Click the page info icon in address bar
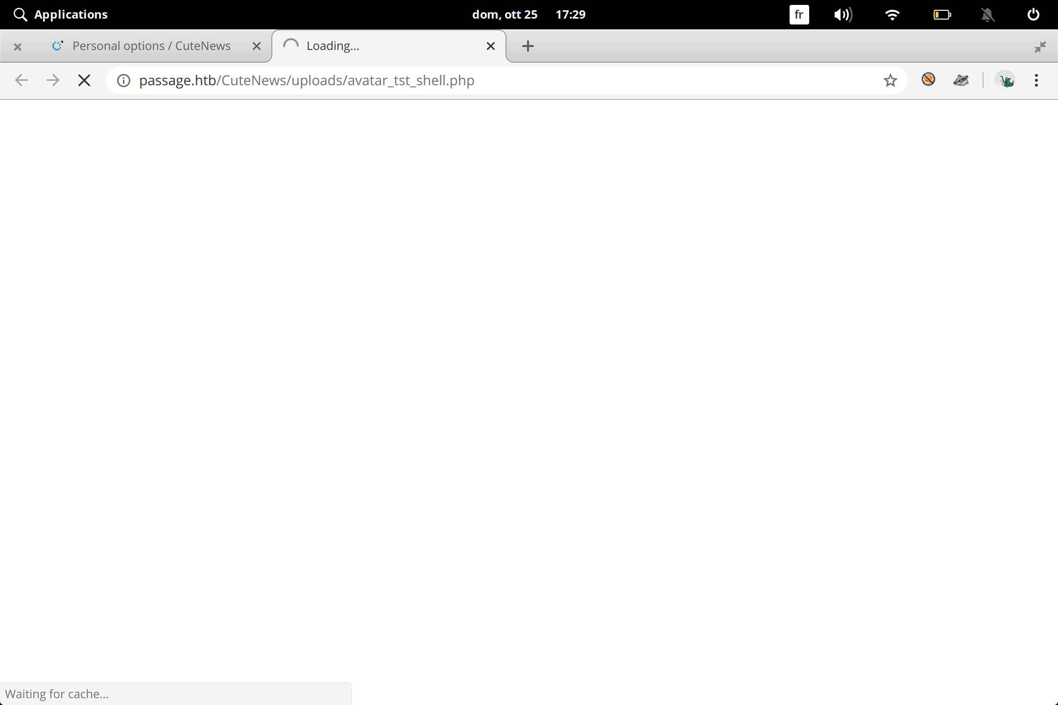 click(x=123, y=80)
